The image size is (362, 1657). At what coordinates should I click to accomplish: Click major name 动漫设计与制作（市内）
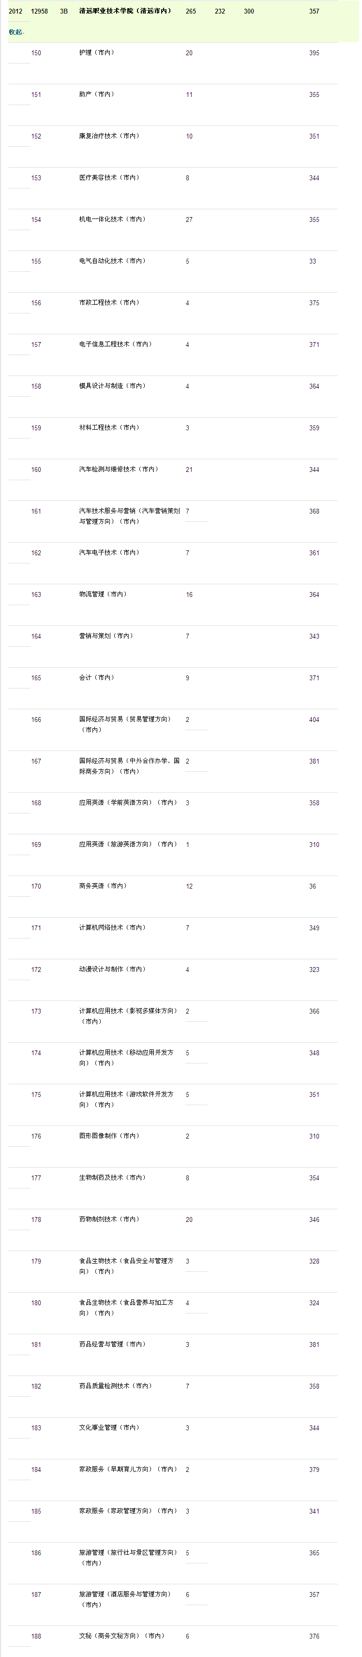coord(113,969)
